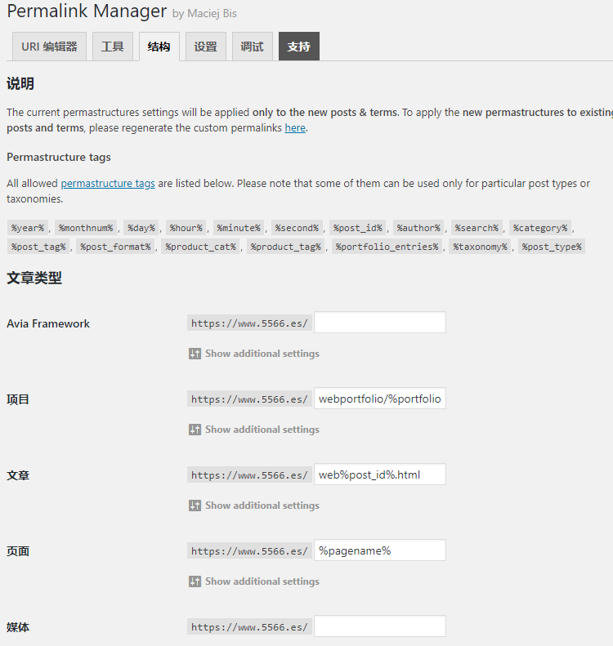Click the settings icon under Avia Framework
613x646 pixels.
point(195,354)
